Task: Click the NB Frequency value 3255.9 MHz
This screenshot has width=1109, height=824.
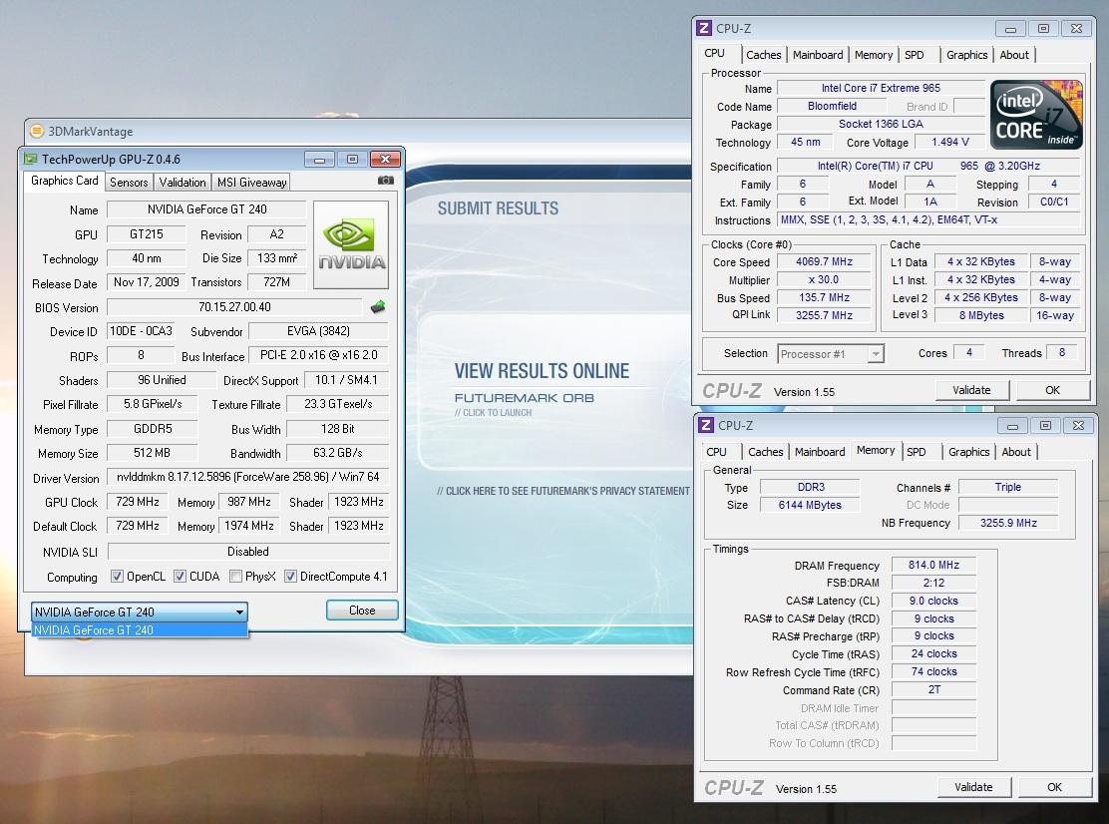Action: coord(1008,523)
